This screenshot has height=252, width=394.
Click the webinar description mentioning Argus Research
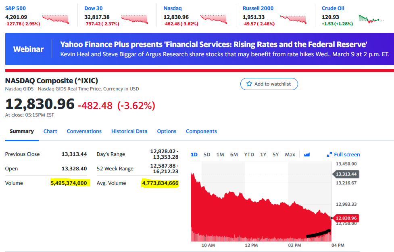point(225,54)
